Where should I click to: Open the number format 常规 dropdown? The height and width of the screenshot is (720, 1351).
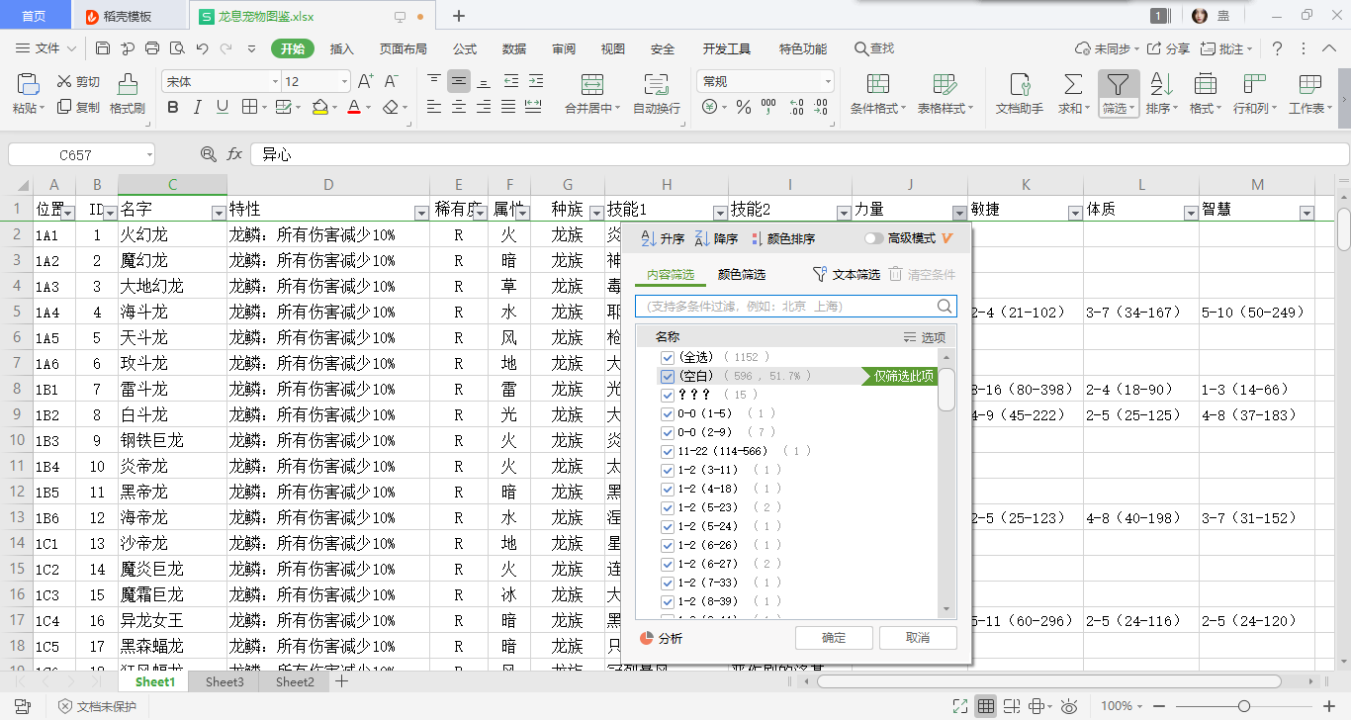(x=828, y=81)
